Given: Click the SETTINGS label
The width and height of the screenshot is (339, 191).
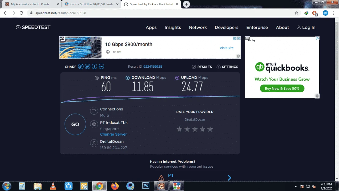Looking at the screenshot, I should tap(230, 67).
